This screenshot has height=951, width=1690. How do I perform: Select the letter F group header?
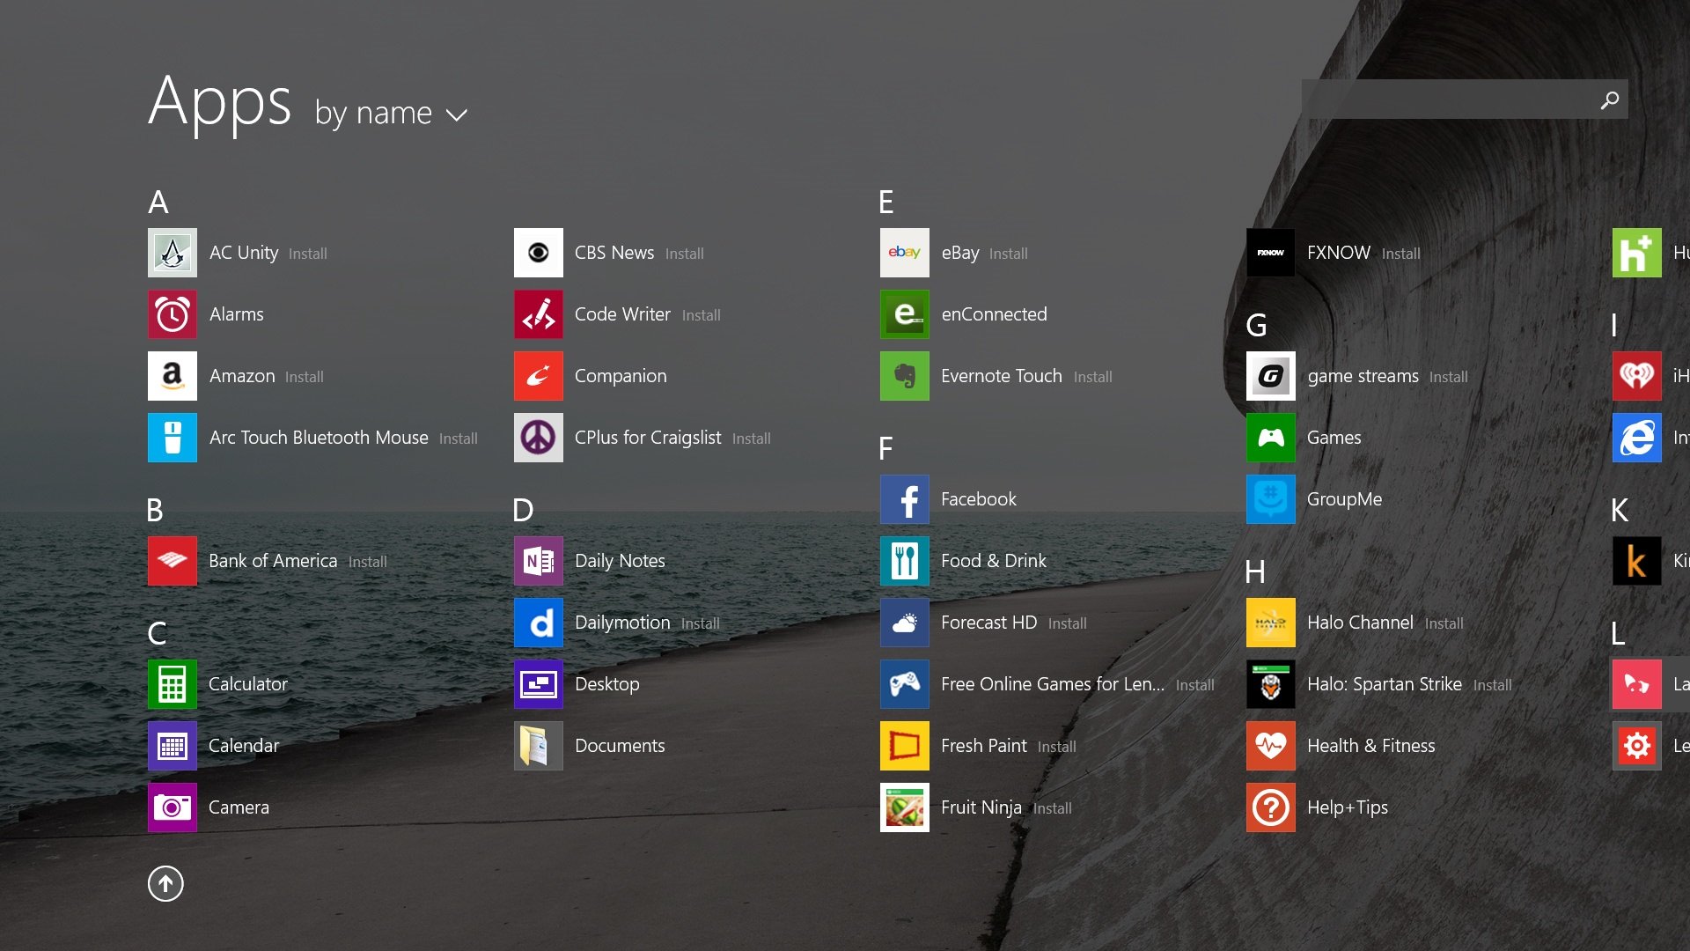885,449
